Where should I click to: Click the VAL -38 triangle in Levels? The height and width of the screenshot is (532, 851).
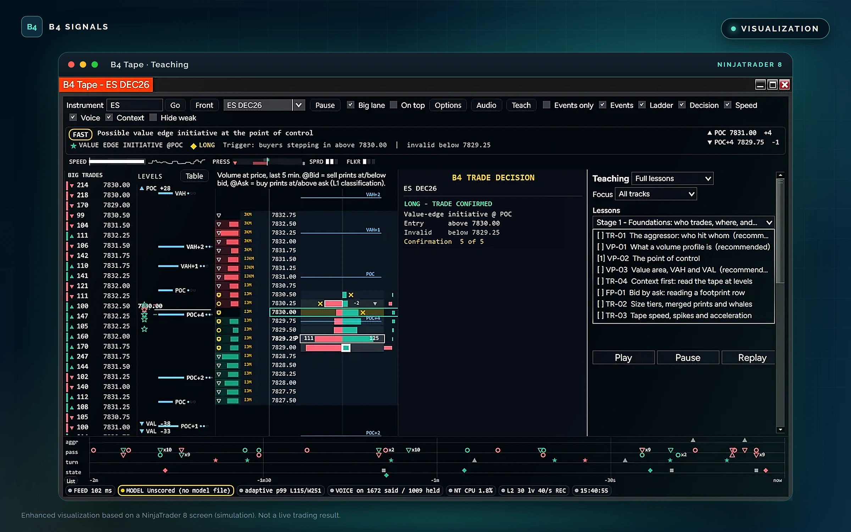(142, 424)
